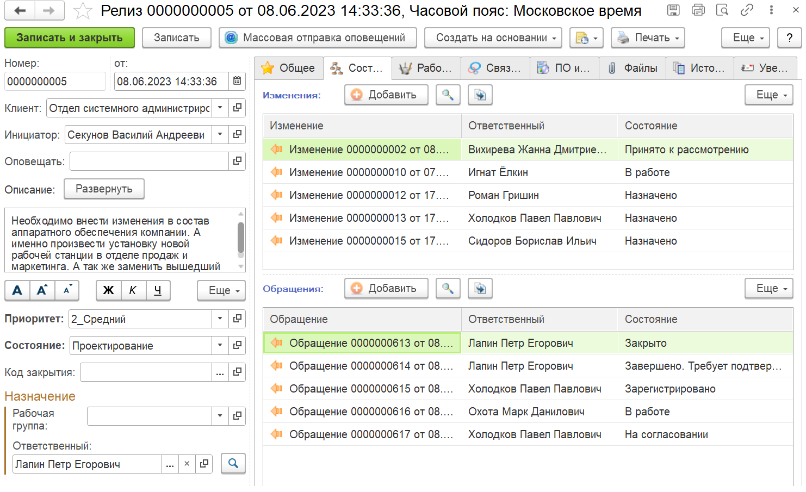This screenshot has height=492, width=806.
Task: Search in the Изменения list
Action: [x=448, y=95]
